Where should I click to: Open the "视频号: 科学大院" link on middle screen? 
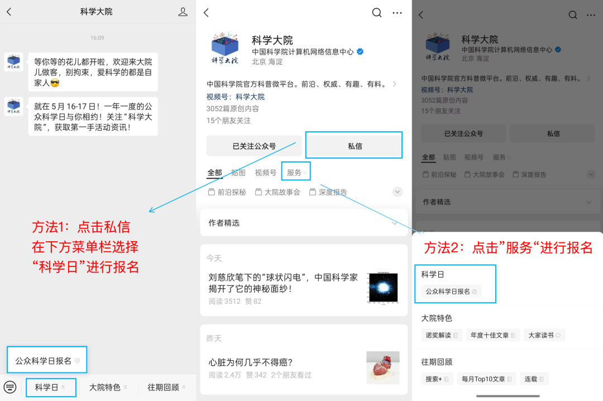[x=236, y=97]
